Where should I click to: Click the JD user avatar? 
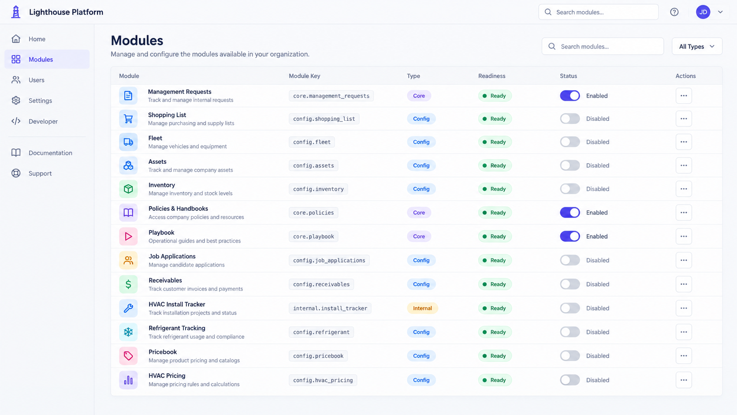pyautogui.click(x=703, y=12)
